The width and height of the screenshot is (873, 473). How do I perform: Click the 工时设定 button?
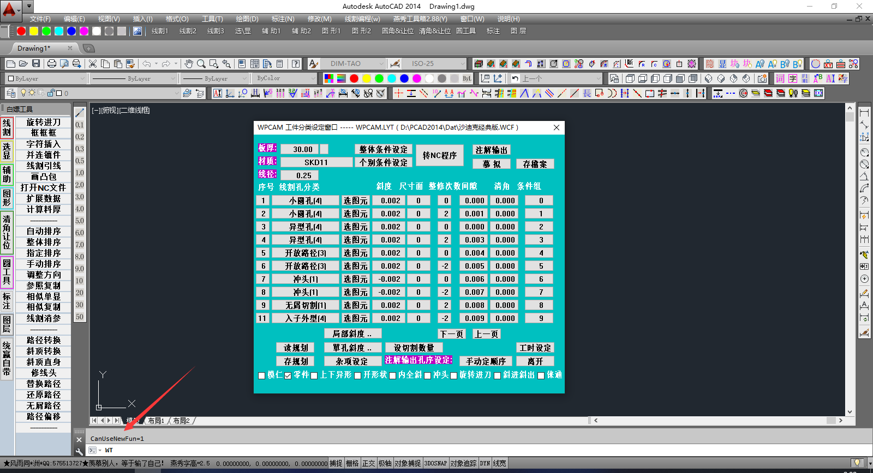(535, 348)
